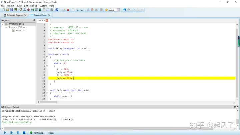240x135 pixels.
Task: Open Help via the blue question-mark icon
Action: tap(57, 10)
